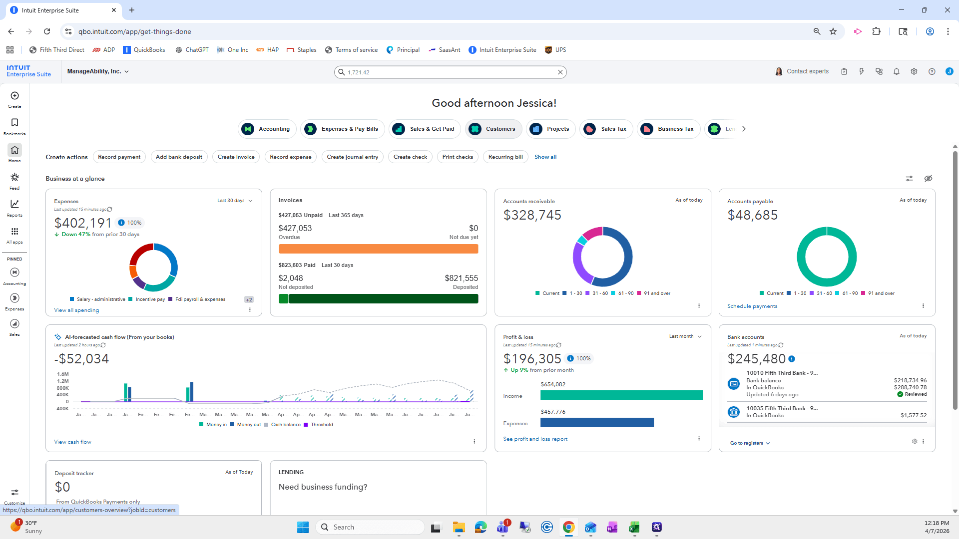Open the notifications bell
The width and height of the screenshot is (959, 539).
click(897, 71)
